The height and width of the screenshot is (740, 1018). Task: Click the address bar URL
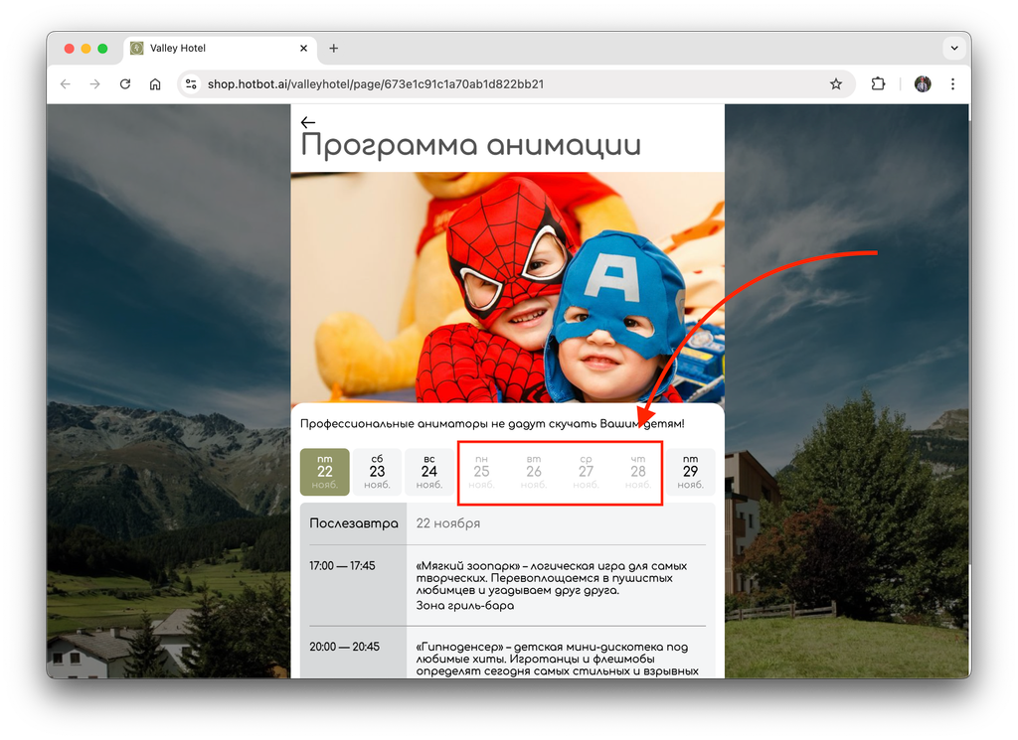point(375,84)
